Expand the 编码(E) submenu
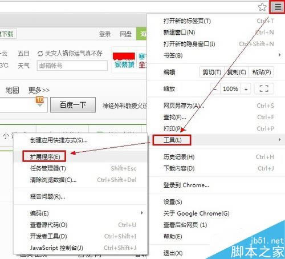Image resolution: width=285 pixels, height=259 pixels. (x=81, y=213)
